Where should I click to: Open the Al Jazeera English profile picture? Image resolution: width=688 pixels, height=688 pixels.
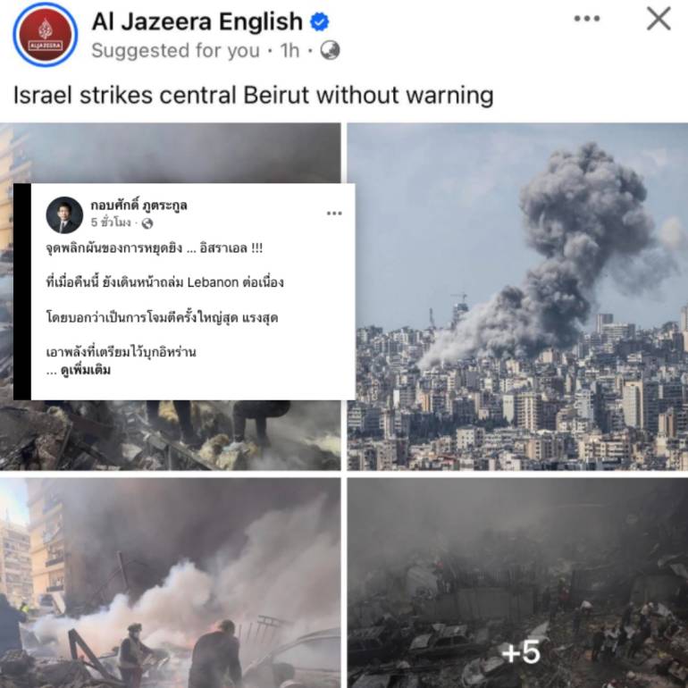pyautogui.click(x=46, y=35)
